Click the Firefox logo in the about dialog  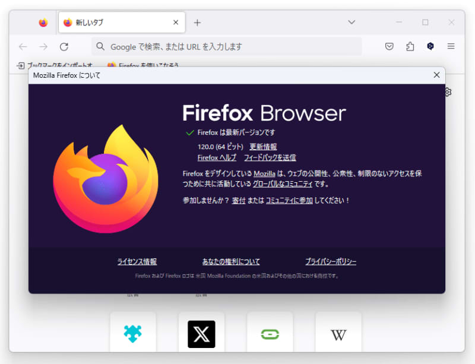click(106, 179)
